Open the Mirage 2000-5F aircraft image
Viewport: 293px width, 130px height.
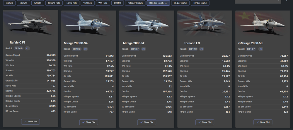pyautogui.click(x=147, y=24)
